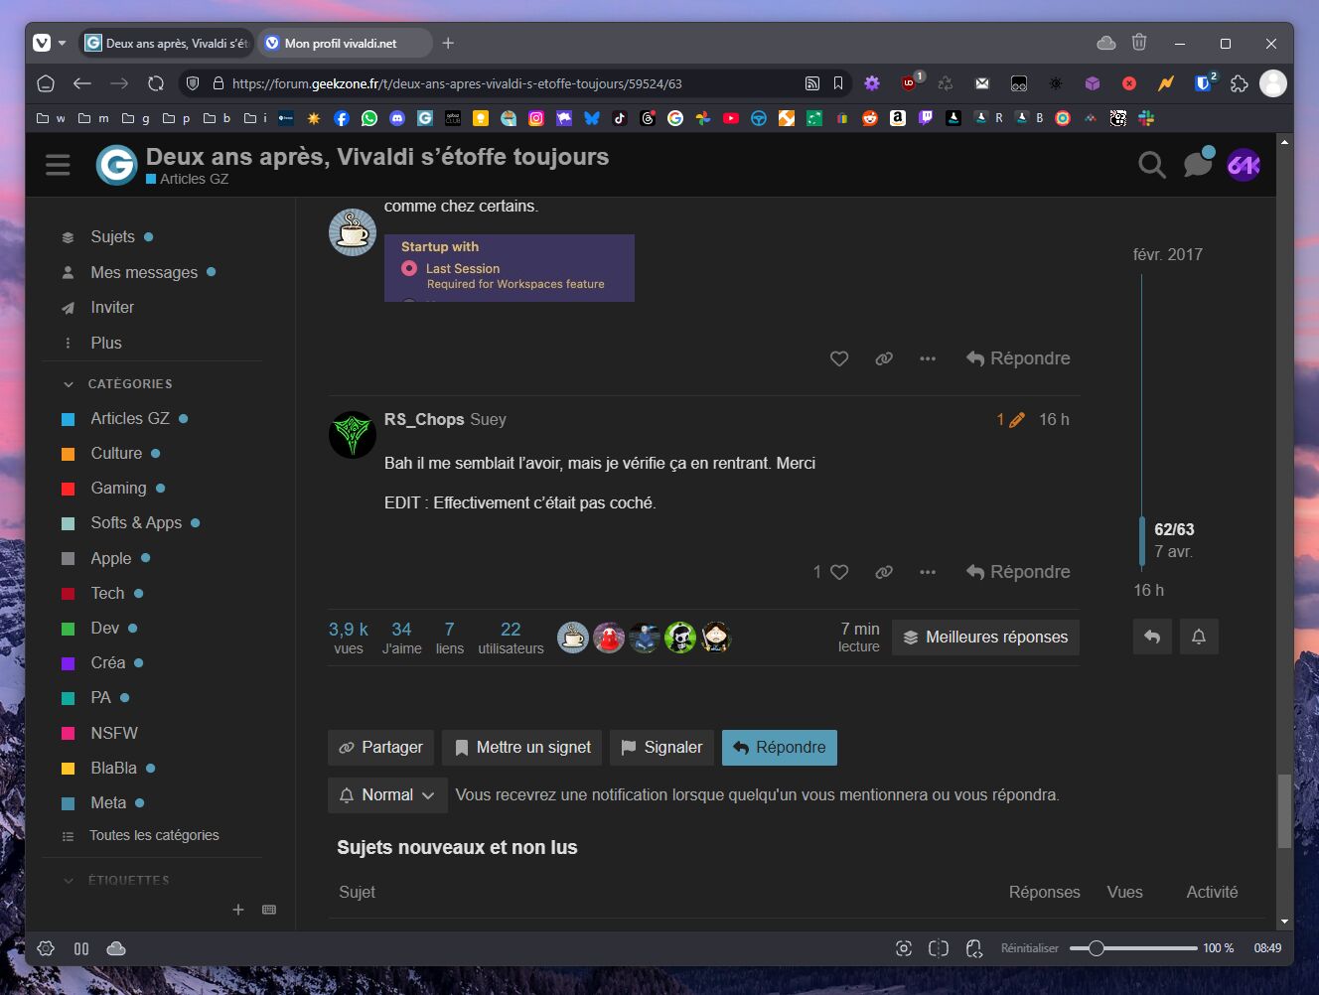Add a sidebar section with plus icon
Viewport: 1319px width, 995px height.
[x=238, y=910]
